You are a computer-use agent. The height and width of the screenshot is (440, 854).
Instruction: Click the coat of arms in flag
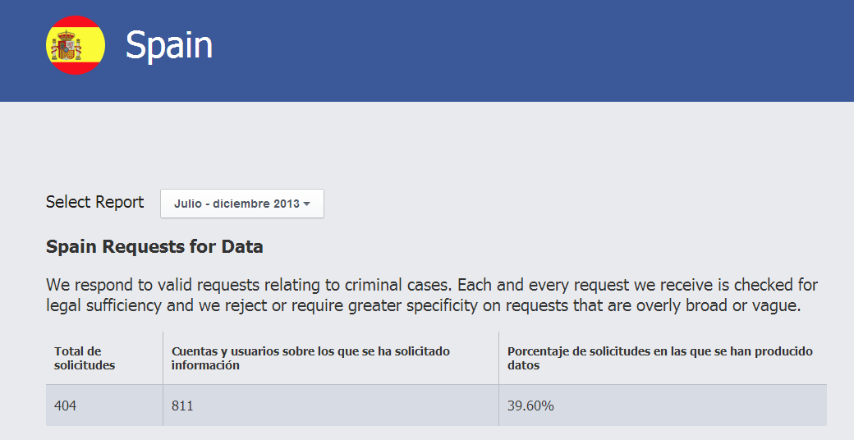(x=66, y=46)
